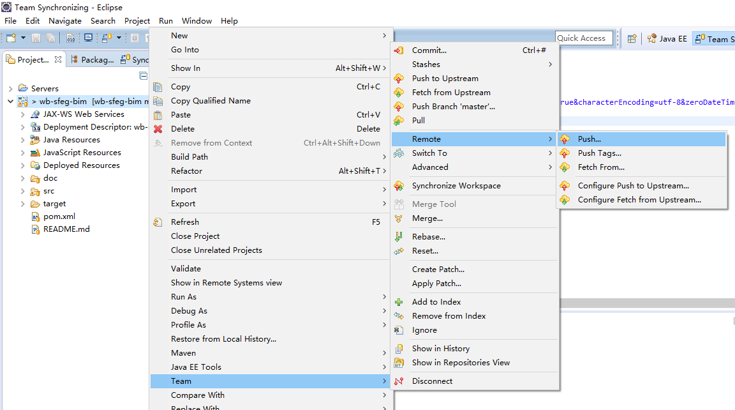
Task: Click the Copy icon in context menu
Action: (x=158, y=87)
